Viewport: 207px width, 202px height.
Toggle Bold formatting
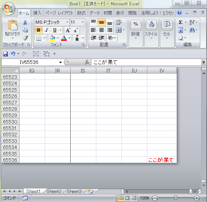point(38,30)
